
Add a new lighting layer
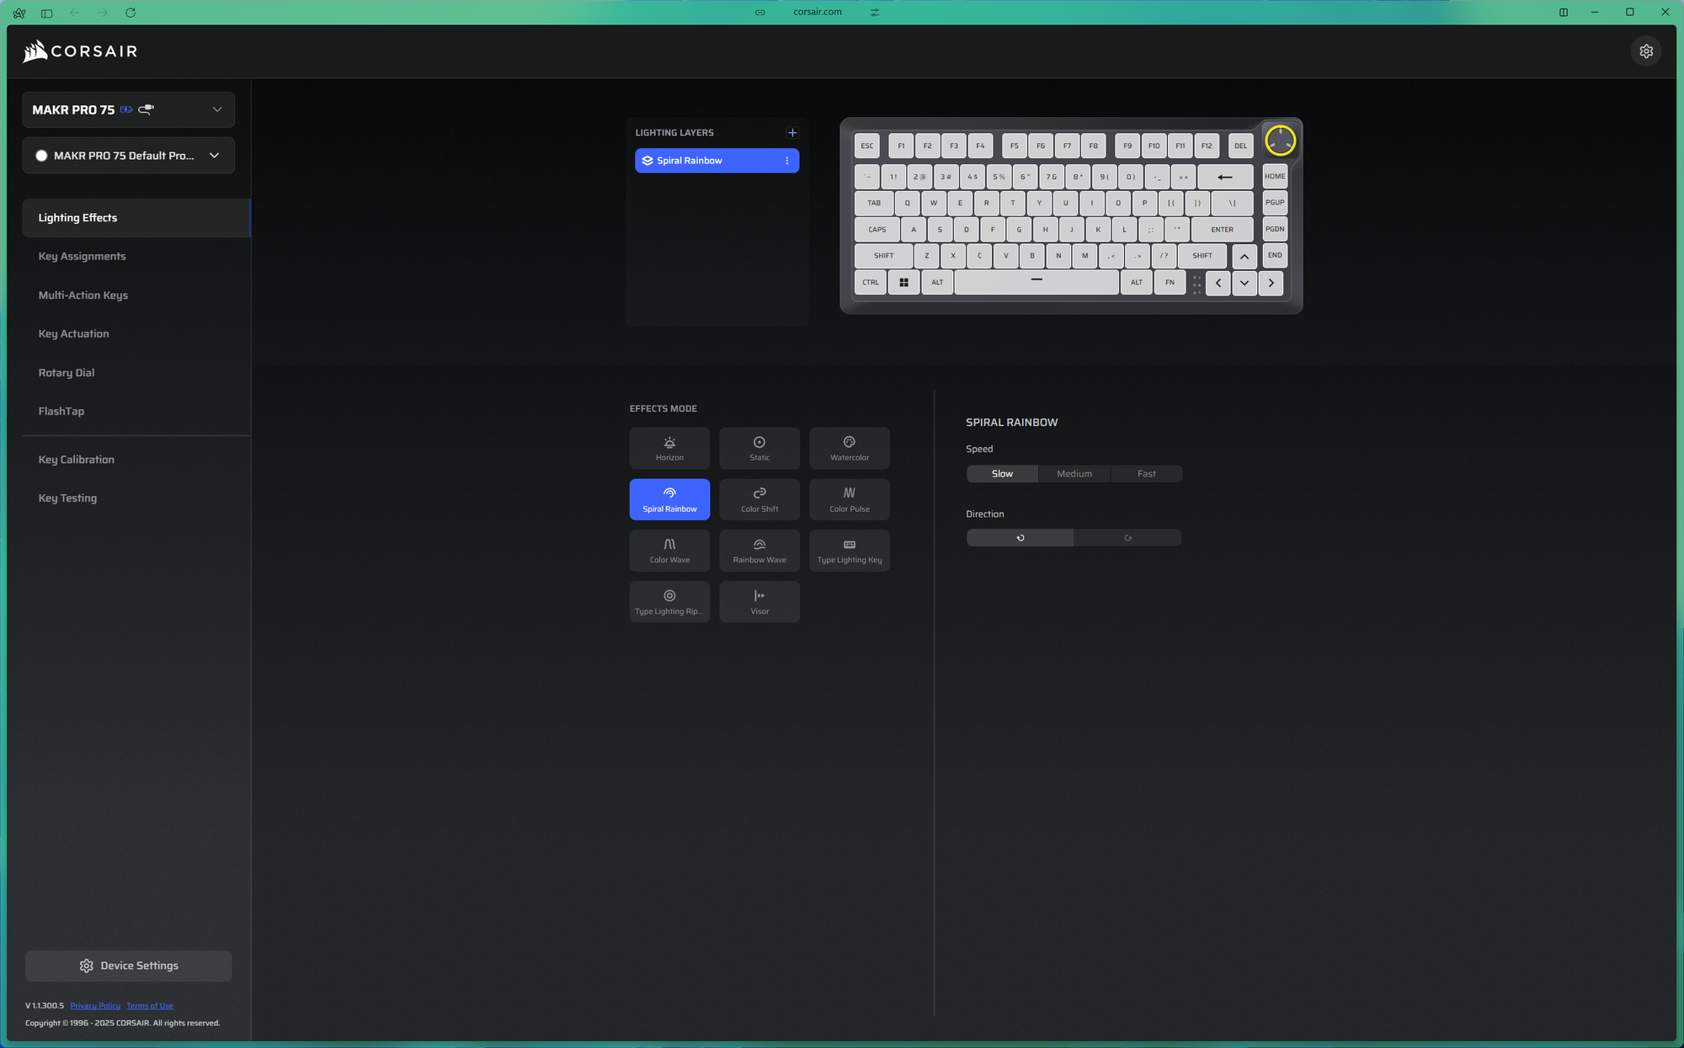tap(791, 133)
